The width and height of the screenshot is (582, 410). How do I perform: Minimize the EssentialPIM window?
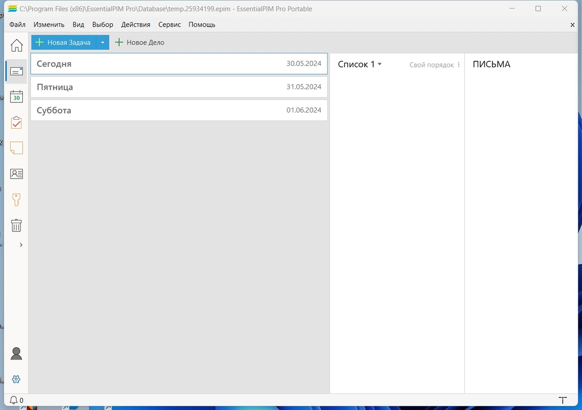pyautogui.click(x=512, y=9)
